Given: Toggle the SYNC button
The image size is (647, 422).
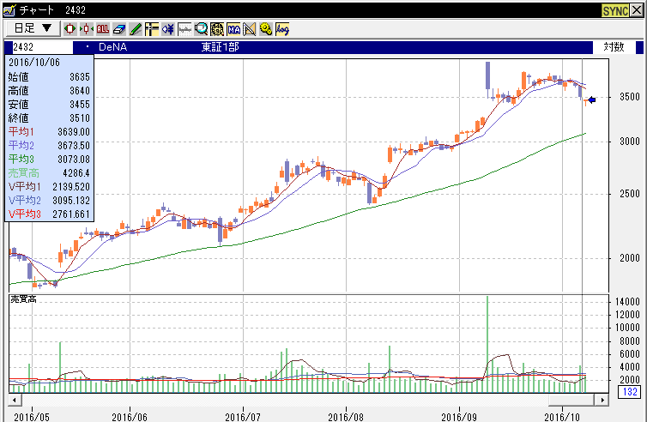Looking at the screenshot, I should pos(614,9).
